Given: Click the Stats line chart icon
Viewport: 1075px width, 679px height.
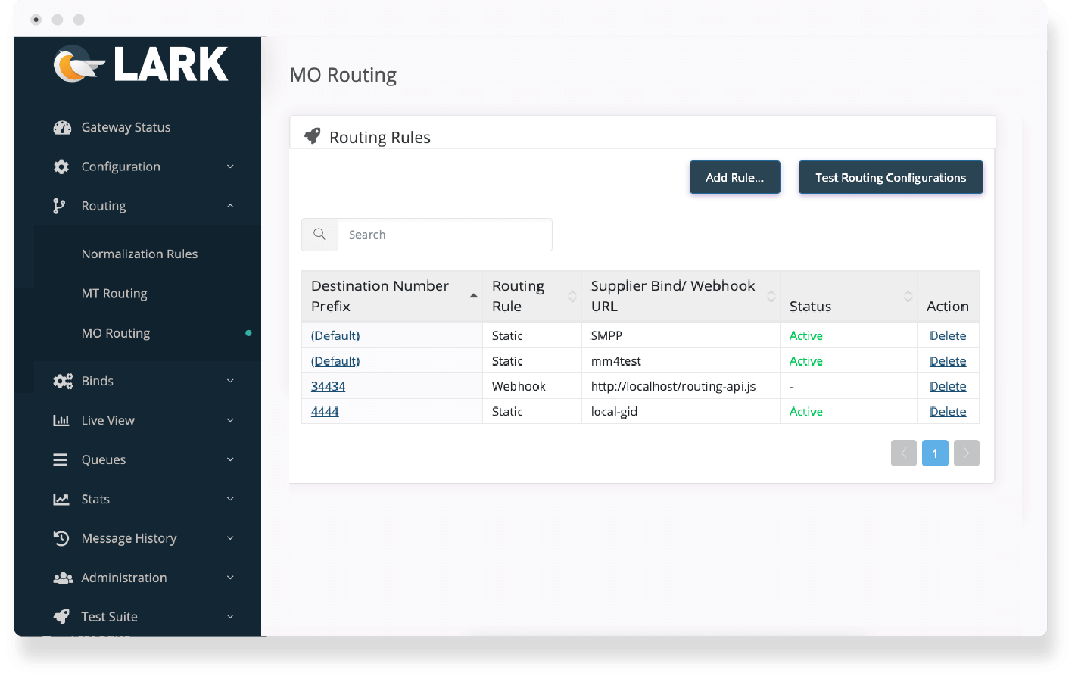Looking at the screenshot, I should click(x=61, y=499).
